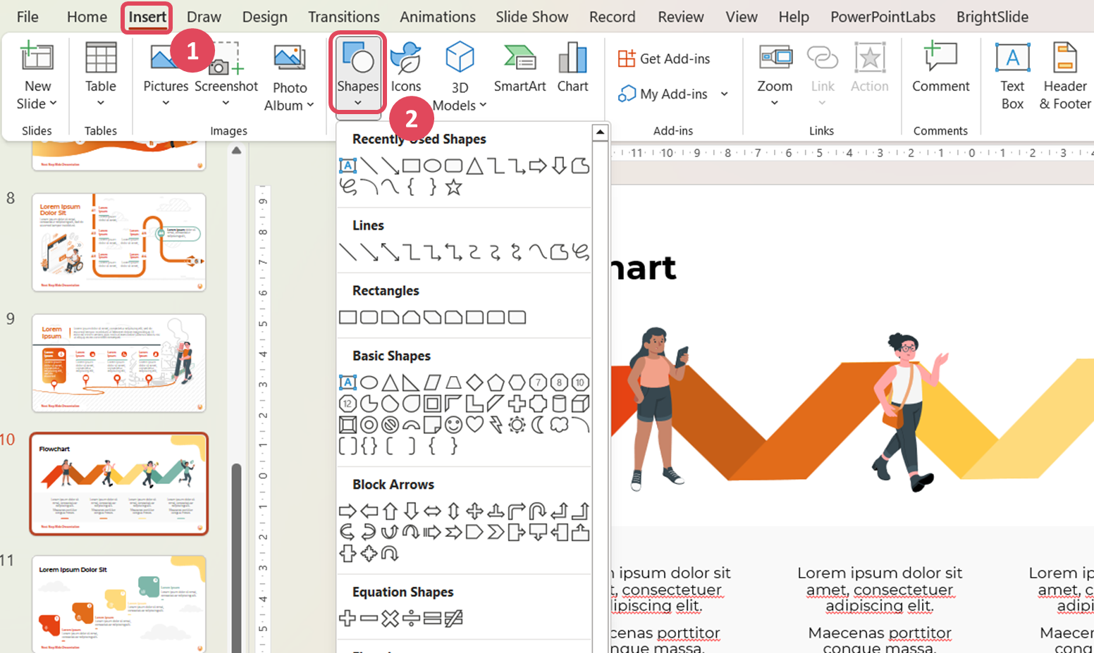Select the chevron shape in Block Arrows
Viewport: 1094px width, 653px height.
click(496, 533)
